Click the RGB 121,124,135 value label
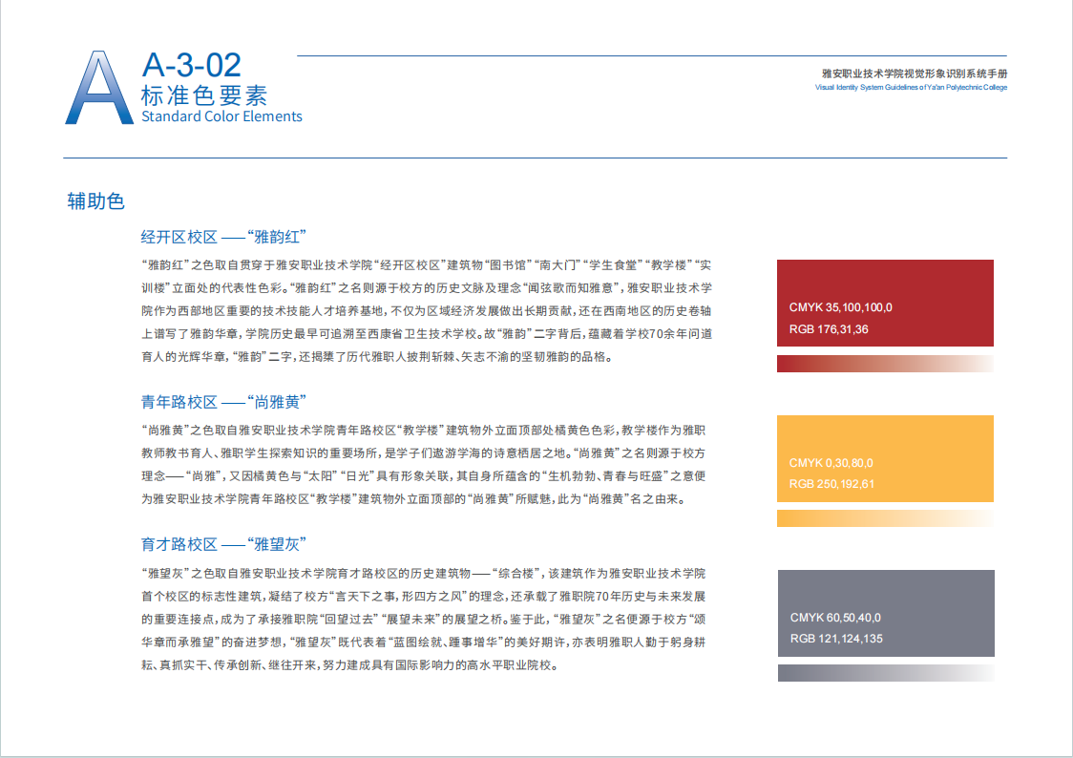 (x=836, y=639)
